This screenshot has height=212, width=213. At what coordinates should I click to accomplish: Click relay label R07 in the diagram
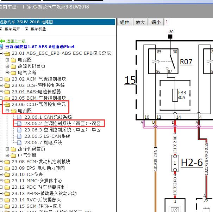[x=186, y=62]
